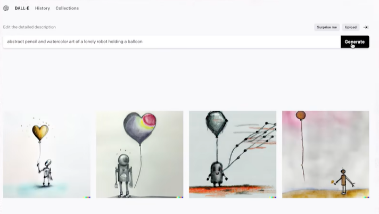Open the smiling robot with dark balloon image
This screenshot has height=214, width=379.
(x=233, y=154)
